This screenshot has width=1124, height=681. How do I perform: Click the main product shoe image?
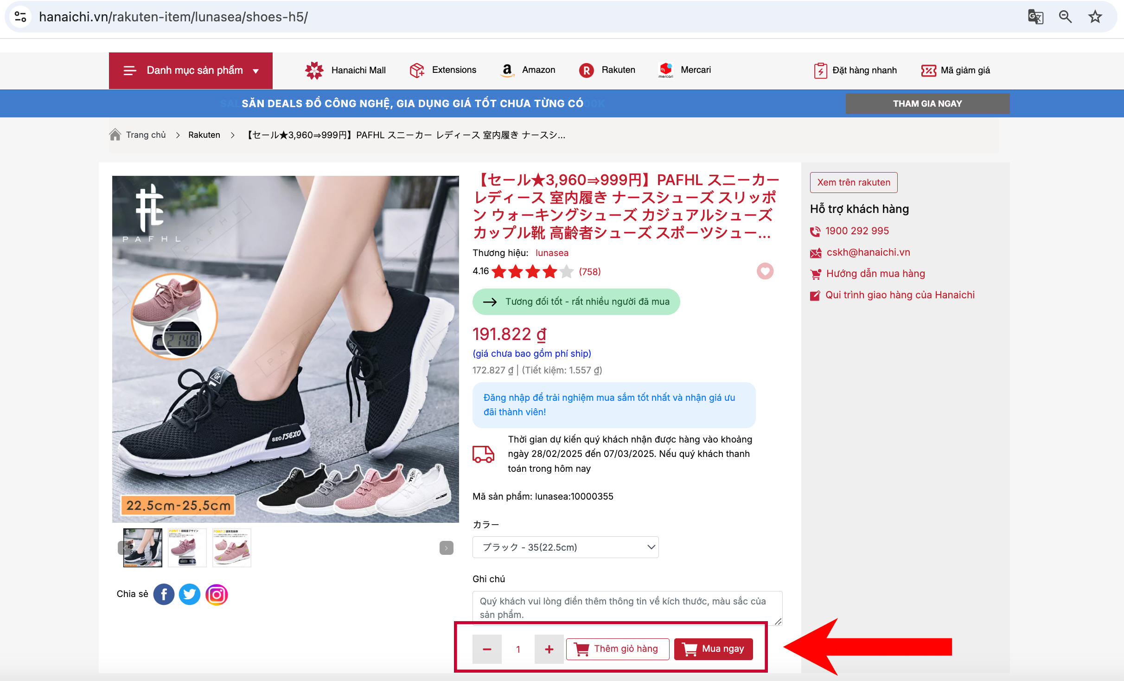tap(285, 349)
